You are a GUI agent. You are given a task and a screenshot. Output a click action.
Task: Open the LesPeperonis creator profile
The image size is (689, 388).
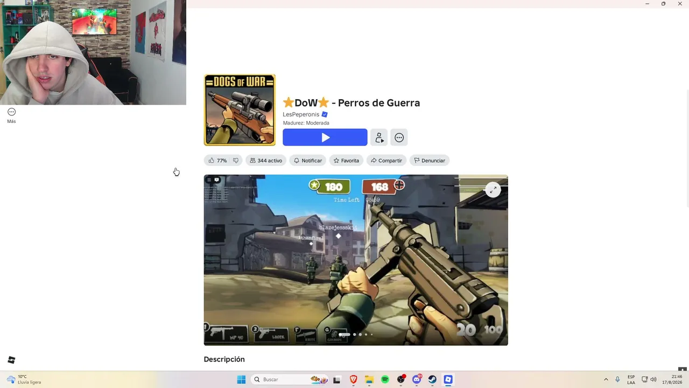click(x=301, y=114)
